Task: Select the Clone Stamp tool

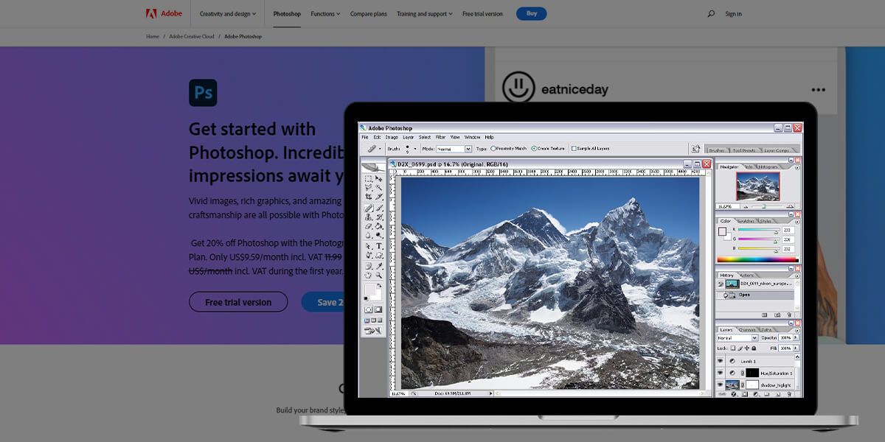Action: pos(369,217)
